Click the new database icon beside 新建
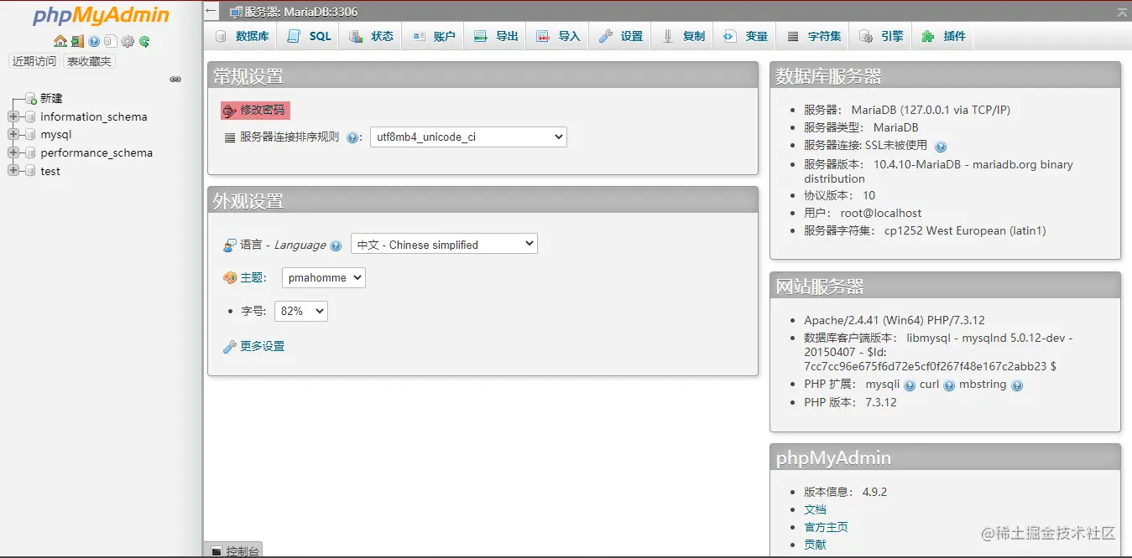This screenshot has width=1132, height=558. pyautogui.click(x=31, y=99)
